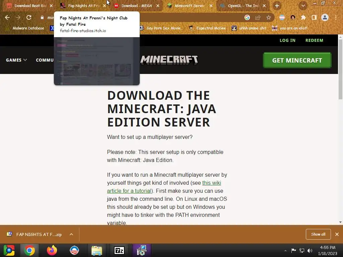Click LOG IN link
343x257 pixels.
tap(287, 40)
